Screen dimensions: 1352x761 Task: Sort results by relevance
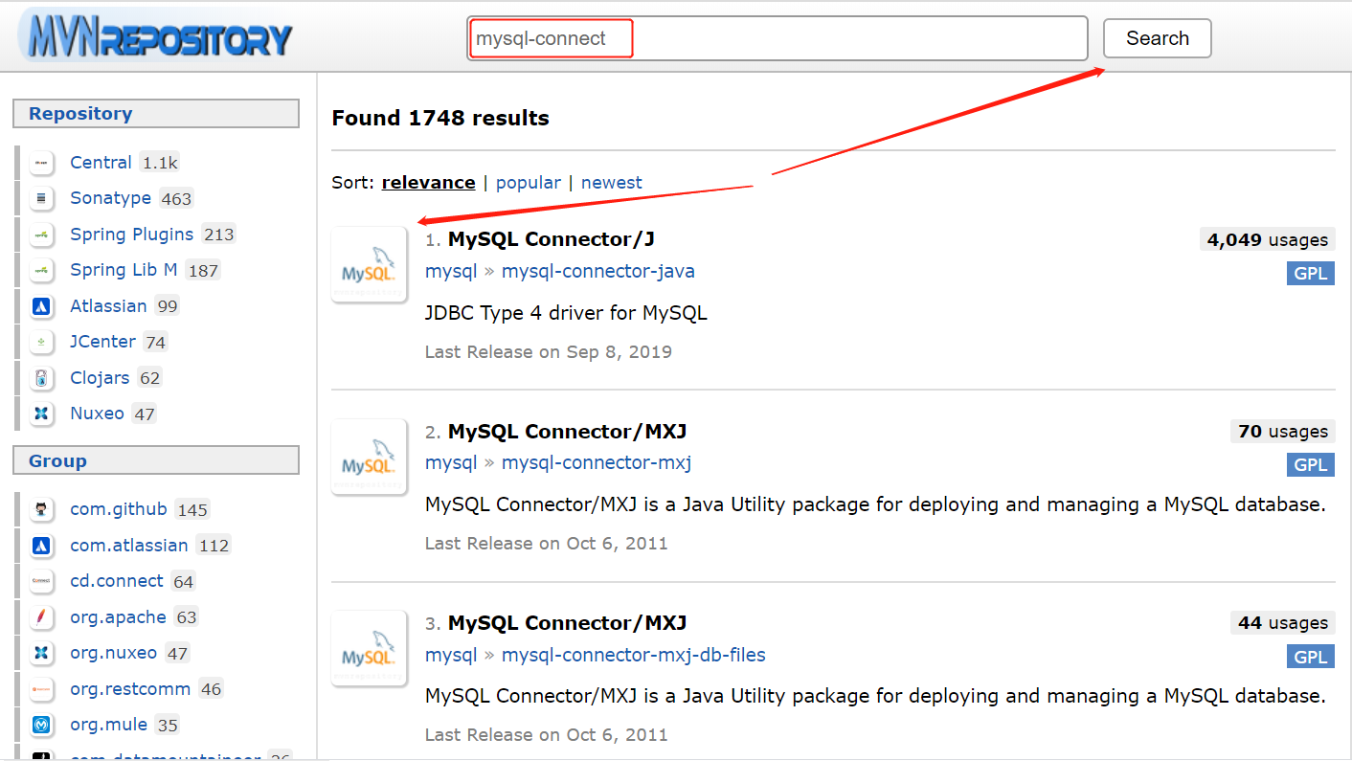click(428, 183)
